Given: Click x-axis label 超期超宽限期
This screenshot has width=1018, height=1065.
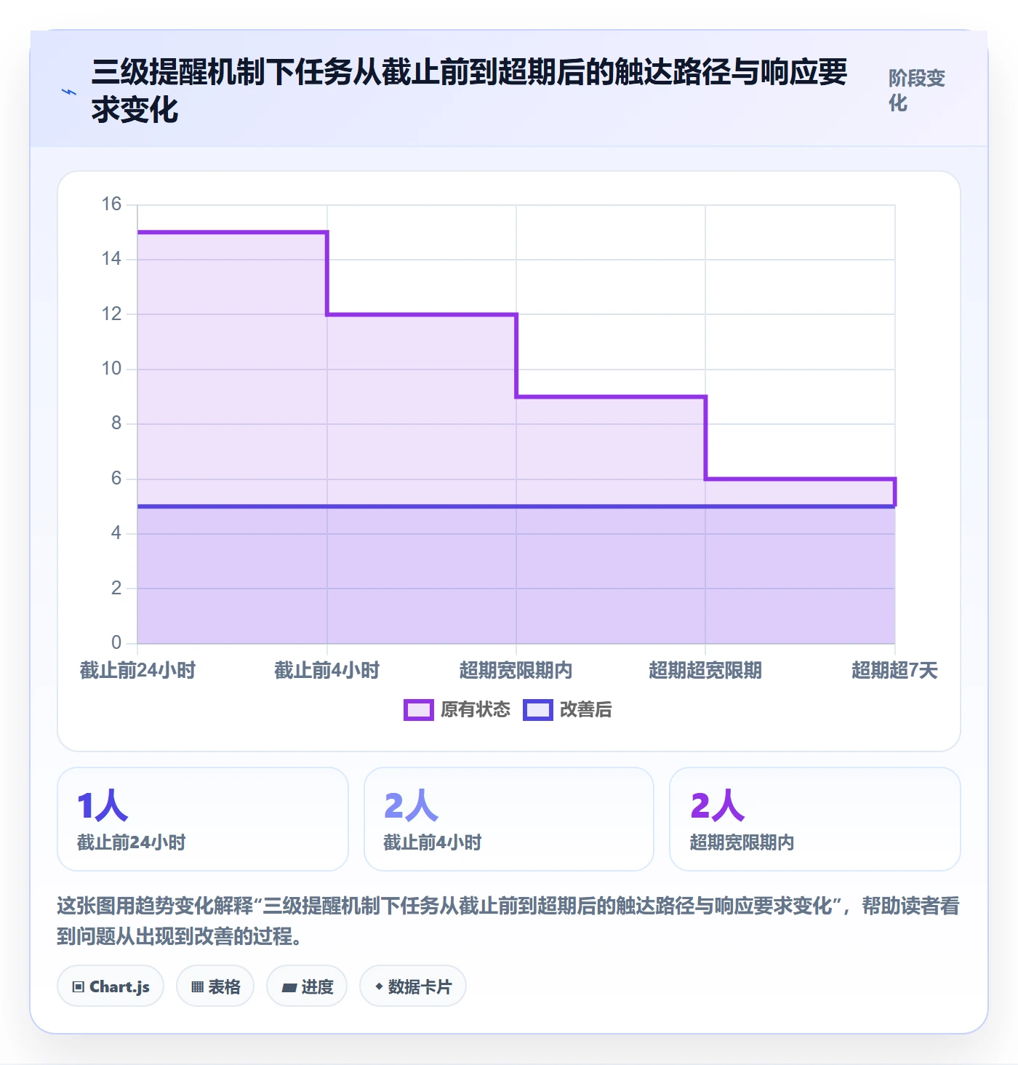Looking at the screenshot, I should pos(705,670).
